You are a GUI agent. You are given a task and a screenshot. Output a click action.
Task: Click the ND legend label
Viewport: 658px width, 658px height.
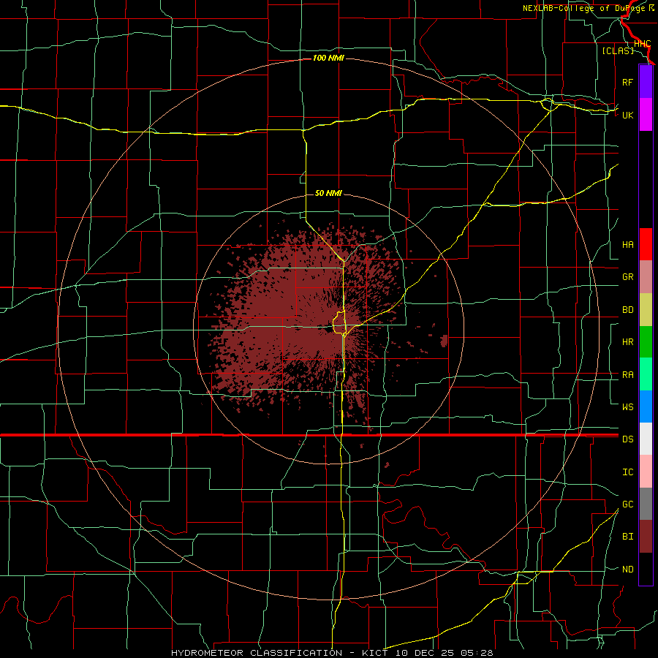627,570
